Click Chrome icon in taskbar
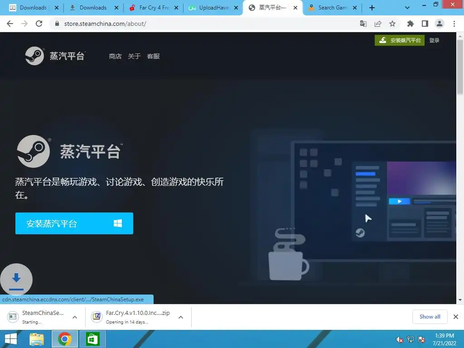The image size is (464, 348). 64,339
